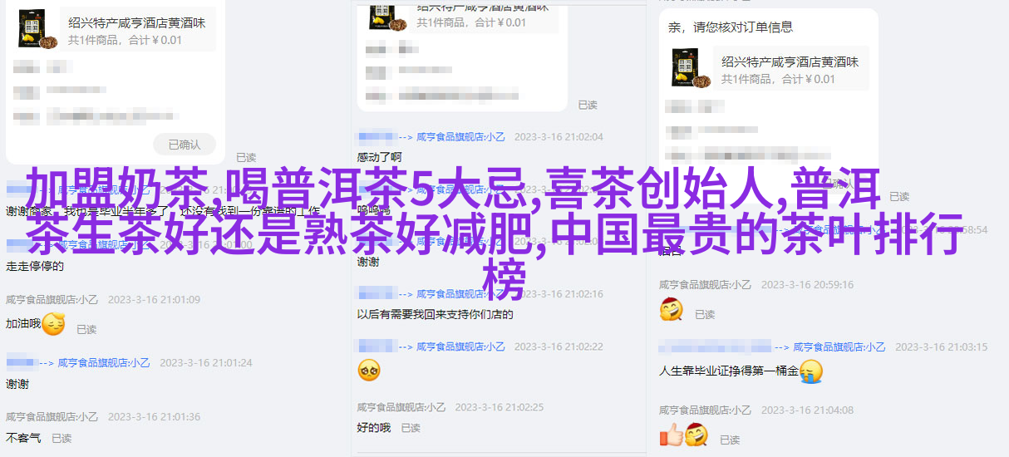Click the 已确认 button
Screen dimensions: 1009x457
(185, 144)
